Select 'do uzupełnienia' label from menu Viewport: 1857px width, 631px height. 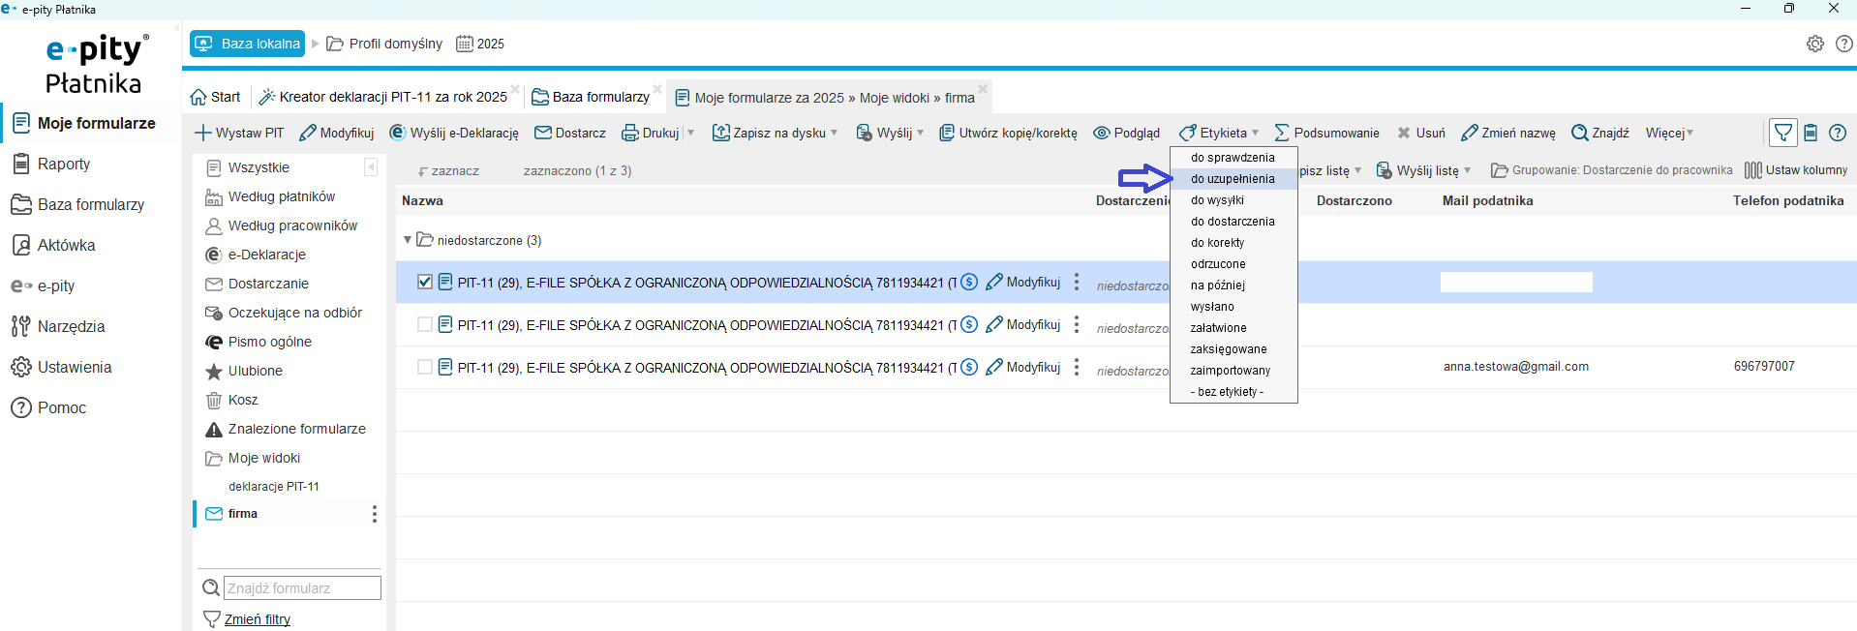coord(1233,179)
